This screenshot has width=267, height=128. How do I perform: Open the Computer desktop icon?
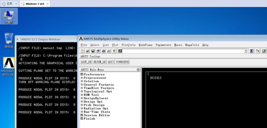coord(9,17)
